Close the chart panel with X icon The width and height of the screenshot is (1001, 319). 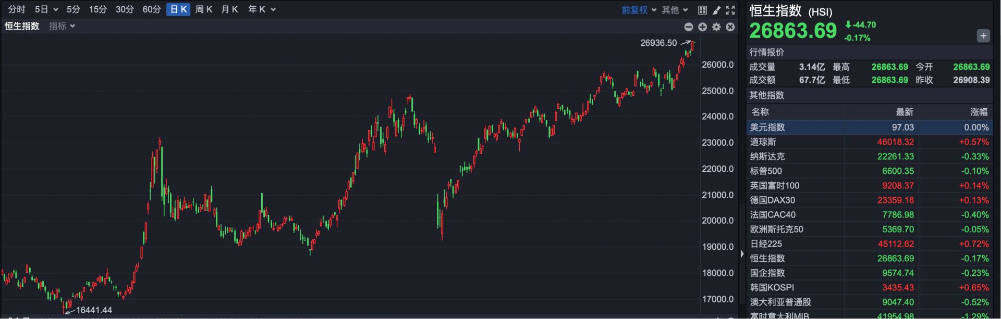pyautogui.click(x=730, y=27)
